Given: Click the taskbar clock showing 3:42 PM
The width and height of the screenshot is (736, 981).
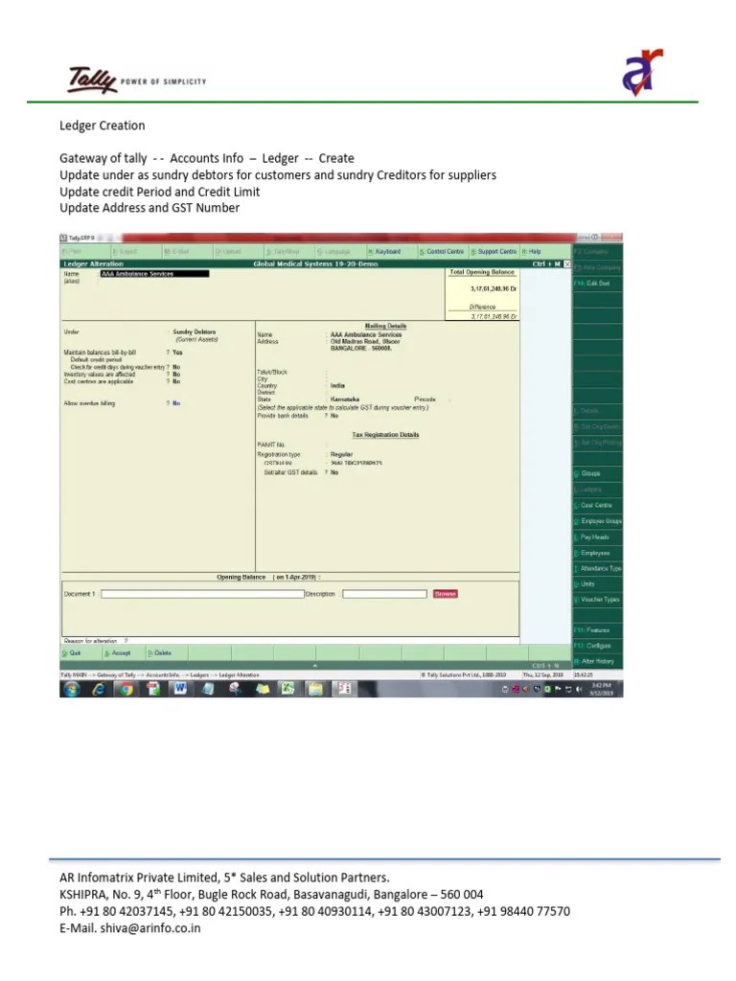Looking at the screenshot, I should (602, 690).
